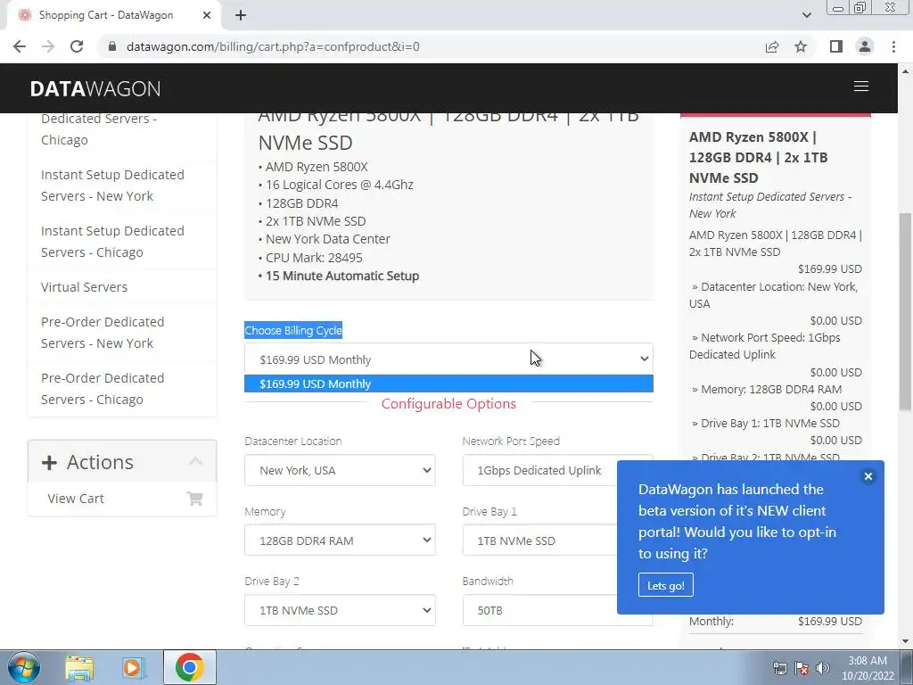Open the Memory 128GB DDR4 RAM dropdown
The width and height of the screenshot is (913, 685).
340,541
